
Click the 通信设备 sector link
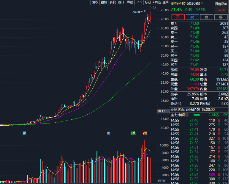point(220,4)
